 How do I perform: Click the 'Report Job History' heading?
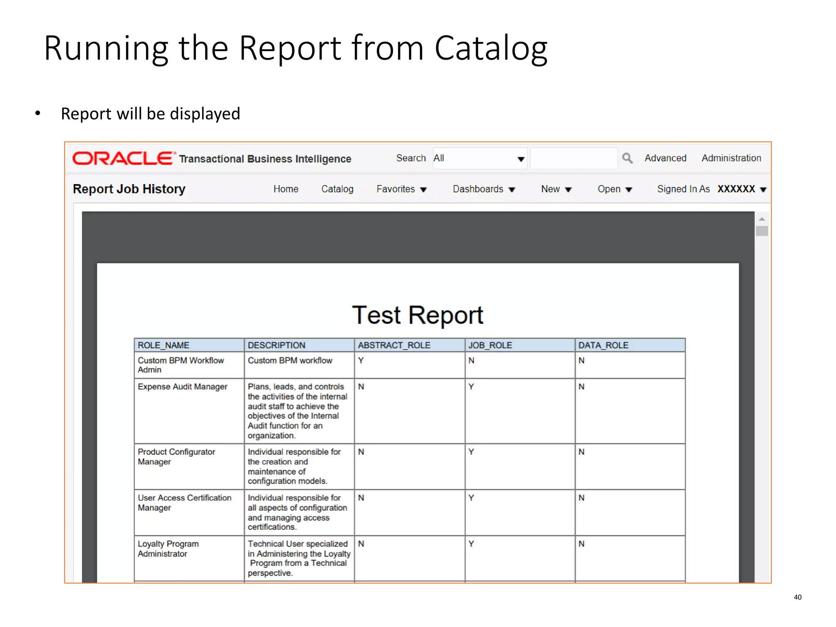pyautogui.click(x=129, y=189)
